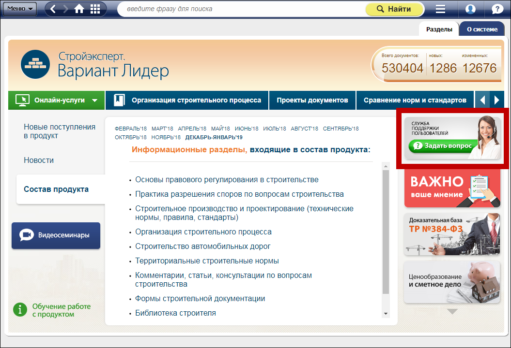Screen dimensions: 511x348
Task: Click the forward navigation arrow
Action: (66, 9)
